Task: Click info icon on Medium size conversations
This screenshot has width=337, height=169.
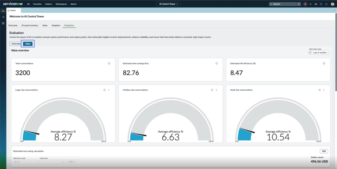Action: [x=212, y=90]
